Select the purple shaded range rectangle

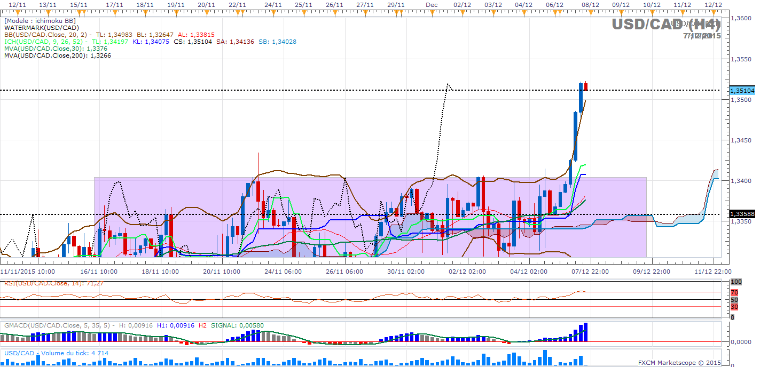(370, 217)
